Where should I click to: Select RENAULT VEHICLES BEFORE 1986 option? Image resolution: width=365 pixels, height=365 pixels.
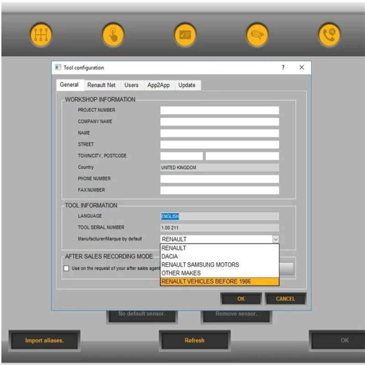coord(219,282)
